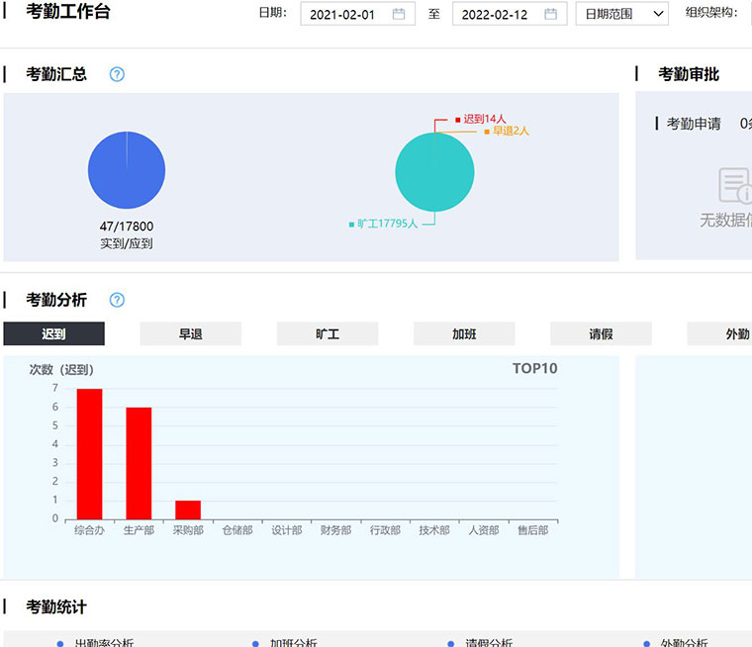Image resolution: width=752 pixels, height=647 pixels.
Task: Click the help icon beside 考勤汇总
Action: tap(117, 74)
